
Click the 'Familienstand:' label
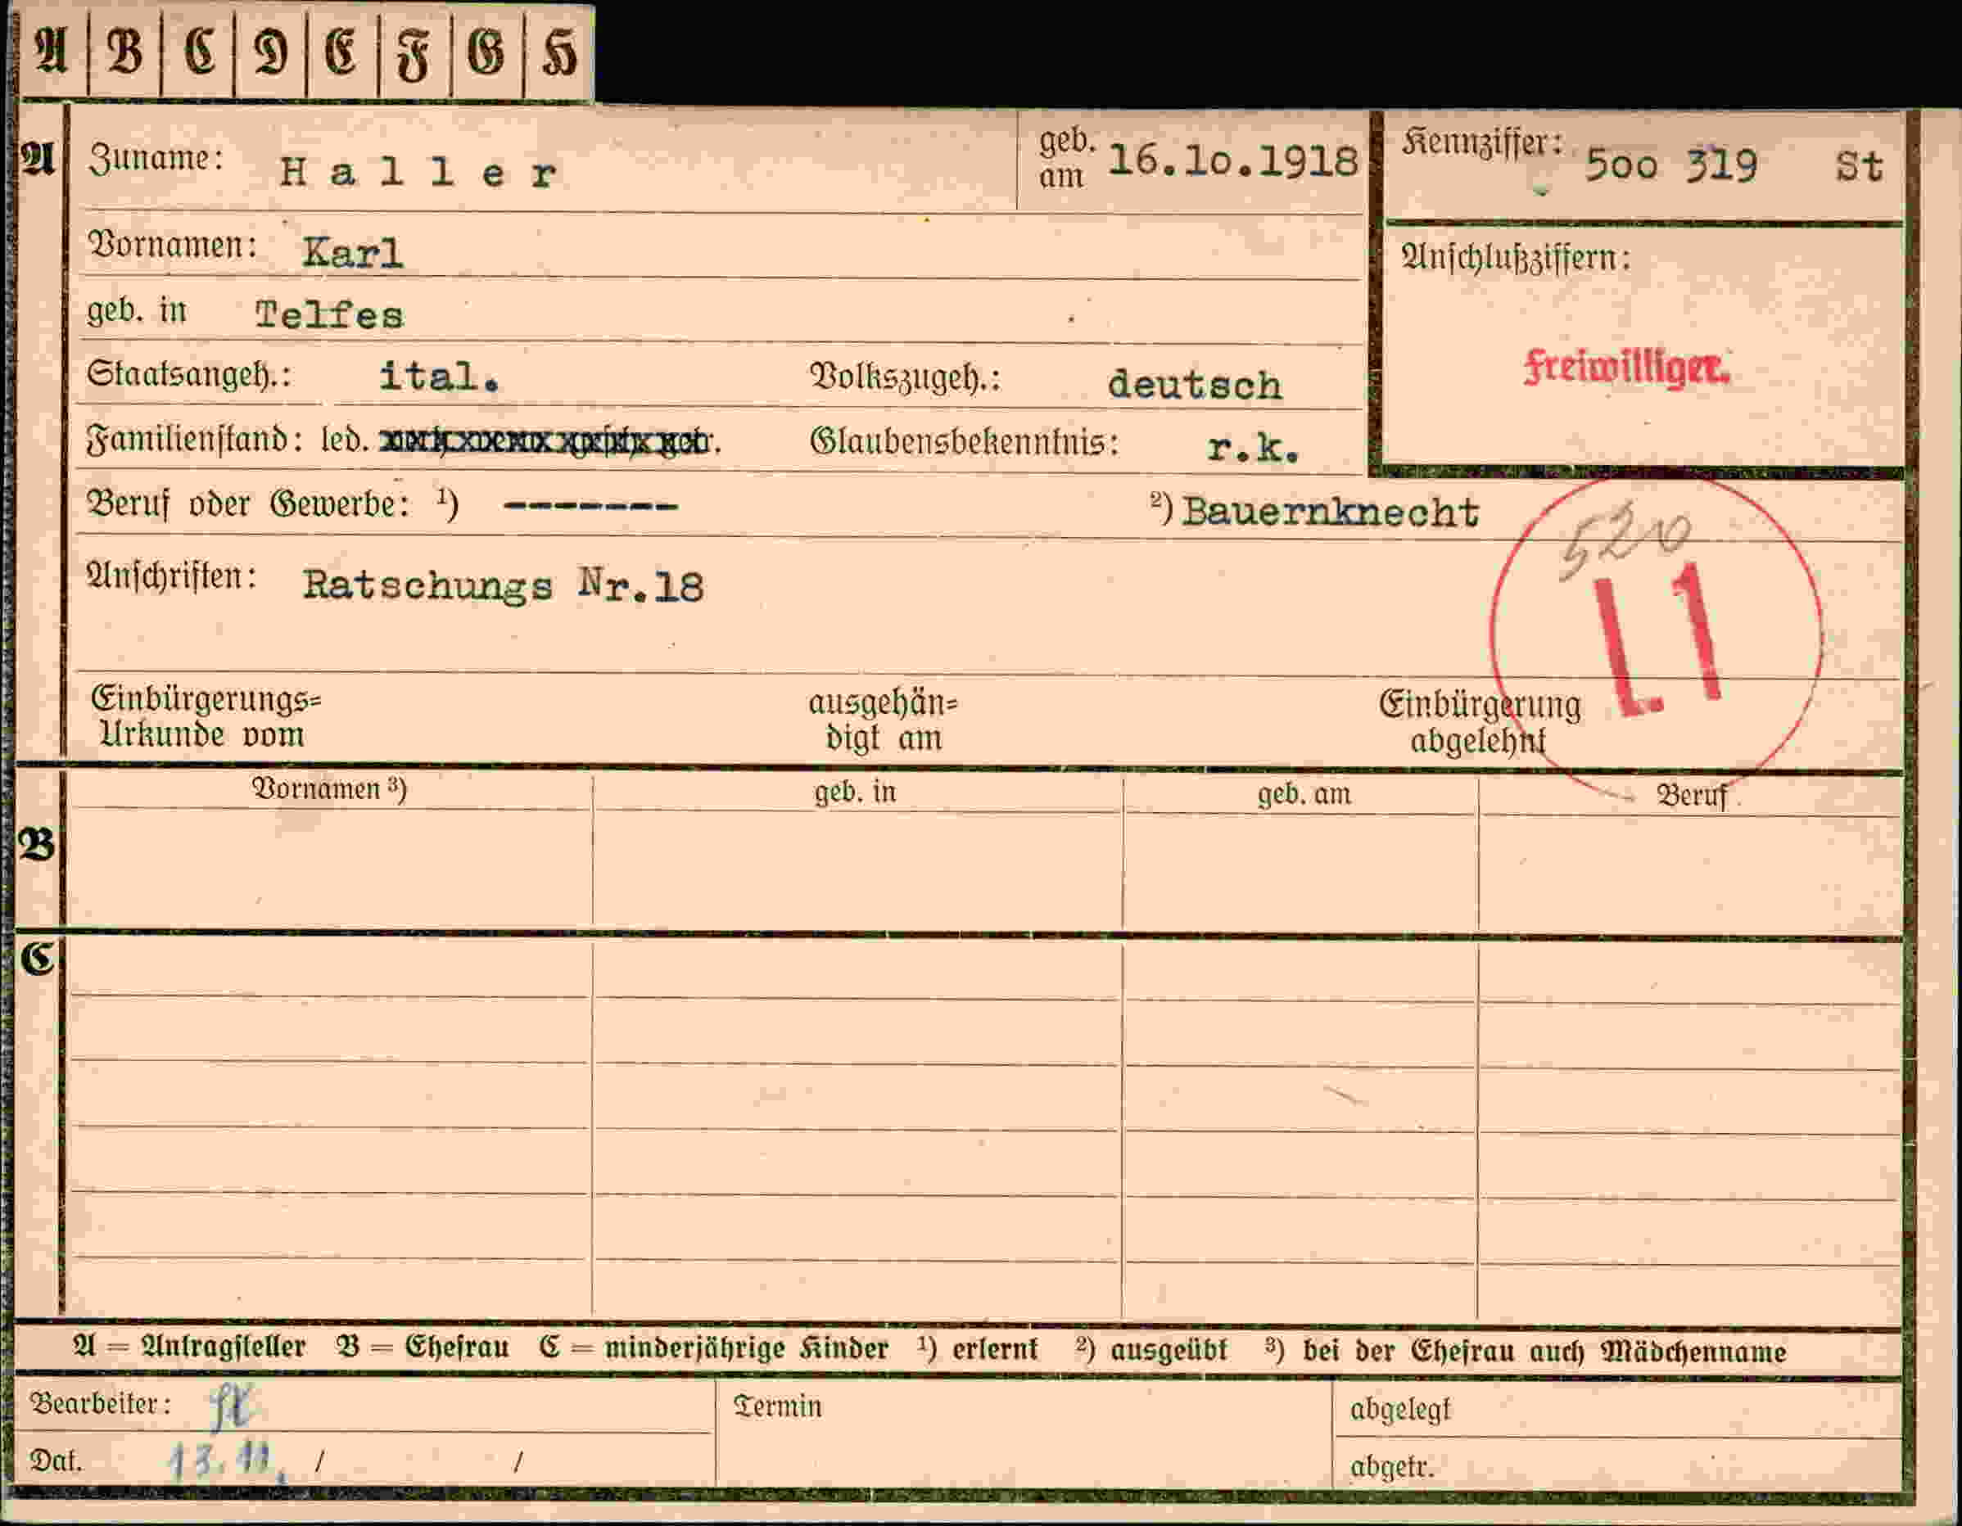click(x=194, y=440)
